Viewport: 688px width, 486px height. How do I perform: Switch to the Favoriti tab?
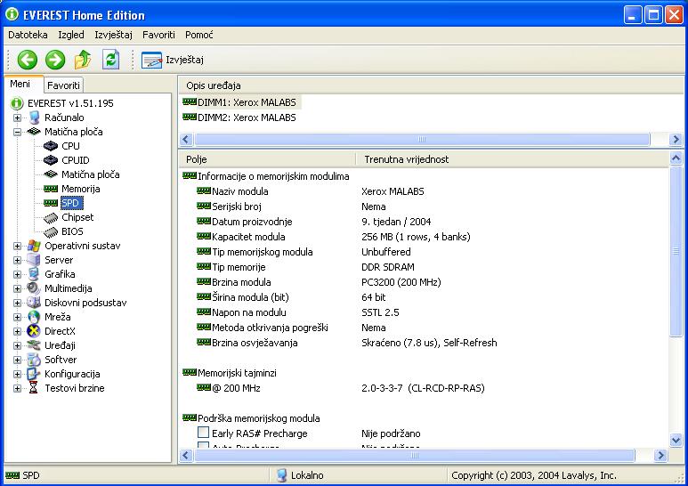point(63,85)
